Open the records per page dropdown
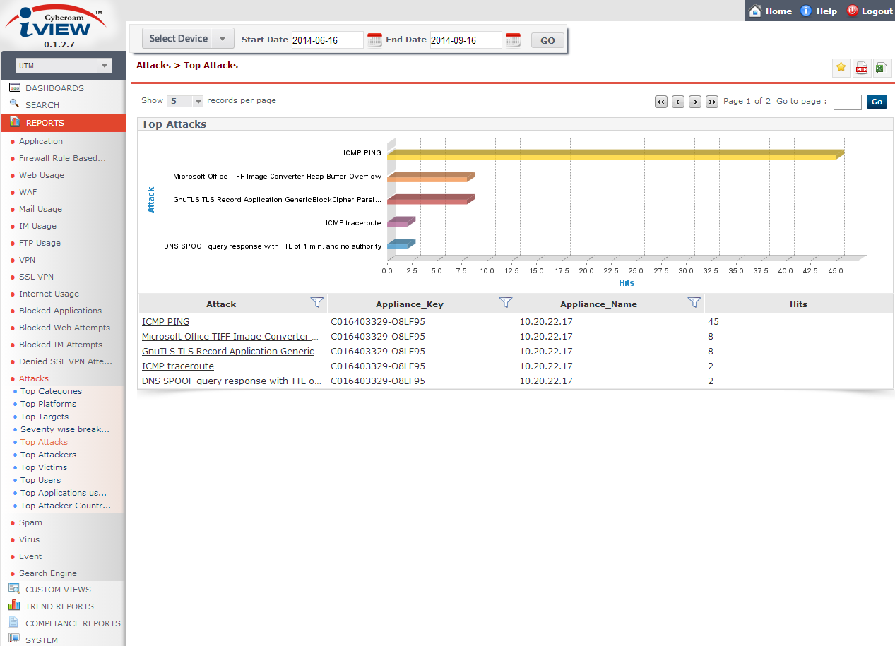 point(184,101)
